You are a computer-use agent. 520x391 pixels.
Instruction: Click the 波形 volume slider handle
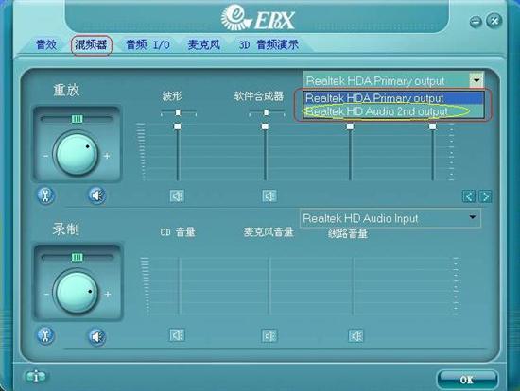[178, 127]
